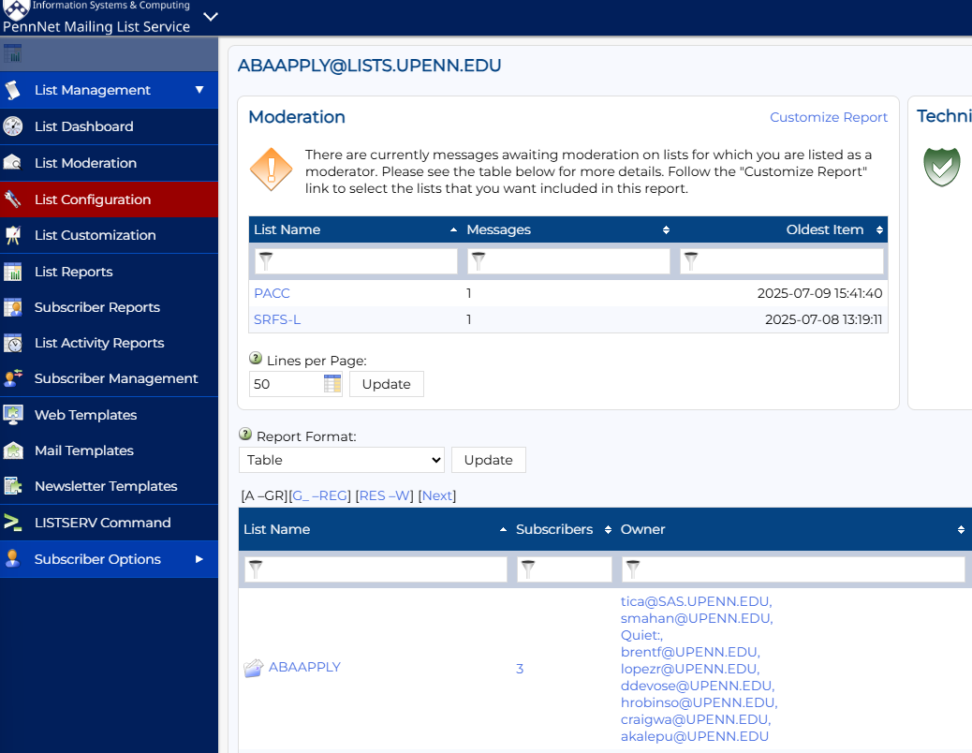The image size is (972, 753).
Task: Click the report icon at top of sidebar
Action: tap(12, 53)
